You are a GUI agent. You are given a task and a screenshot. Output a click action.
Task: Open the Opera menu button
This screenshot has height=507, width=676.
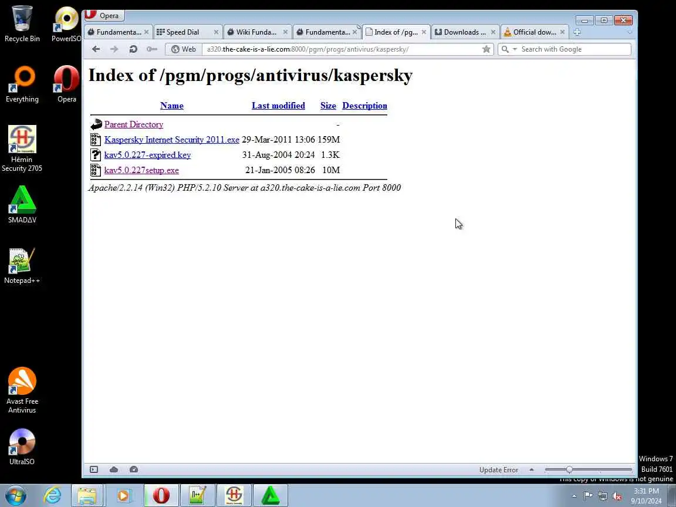(x=104, y=15)
